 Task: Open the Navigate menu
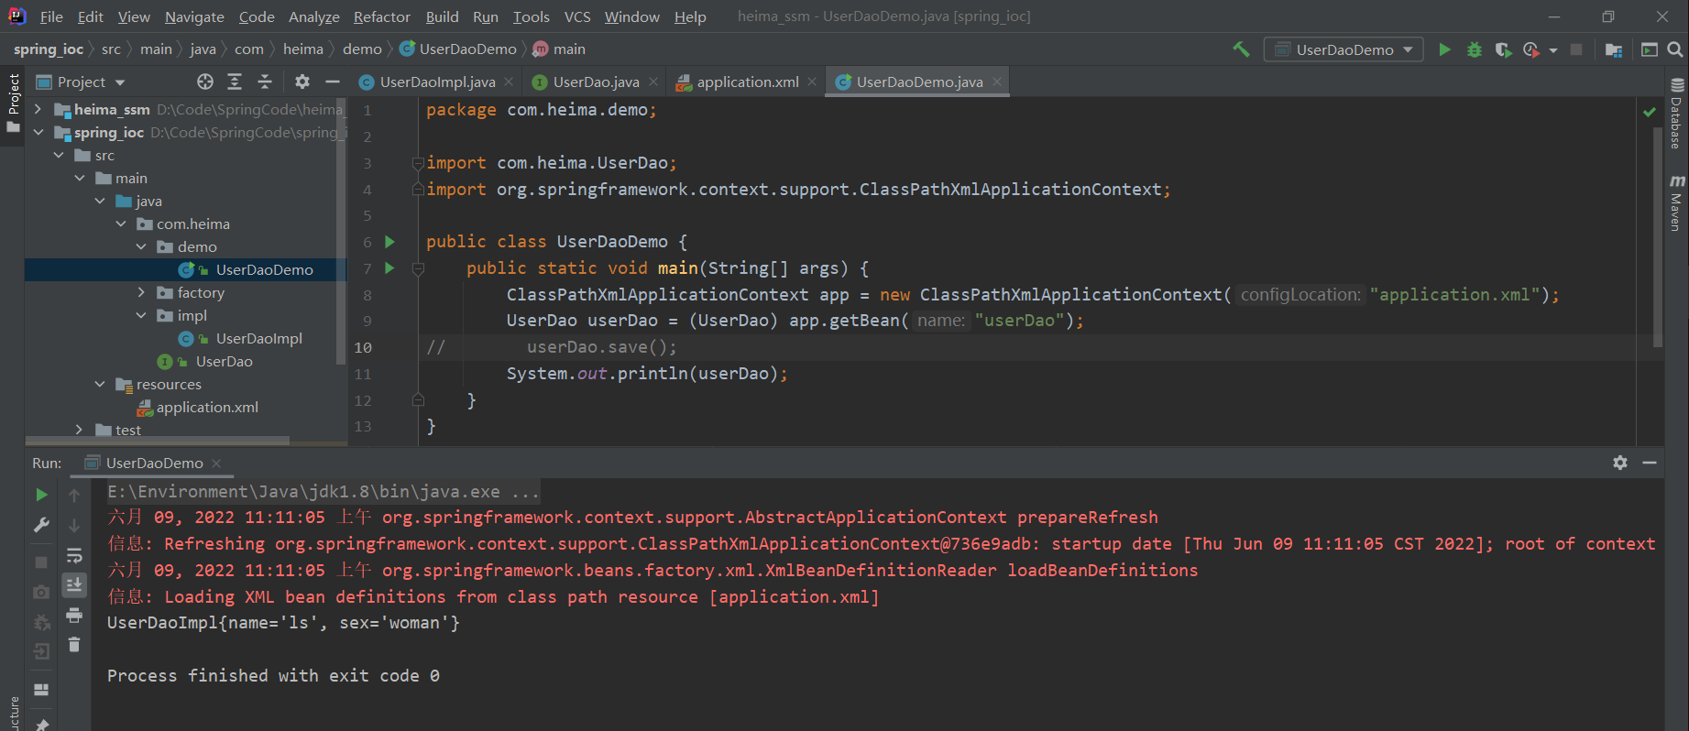pos(194,16)
